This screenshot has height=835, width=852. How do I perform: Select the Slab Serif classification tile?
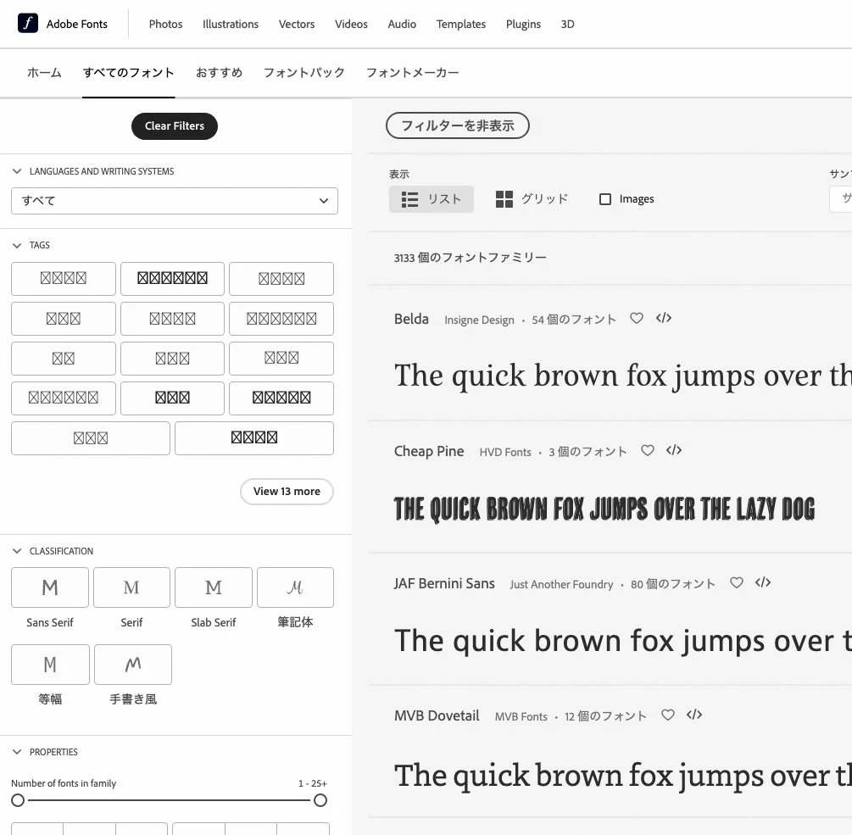214,587
